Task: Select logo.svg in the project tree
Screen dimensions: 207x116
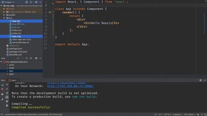Action: 16,36
